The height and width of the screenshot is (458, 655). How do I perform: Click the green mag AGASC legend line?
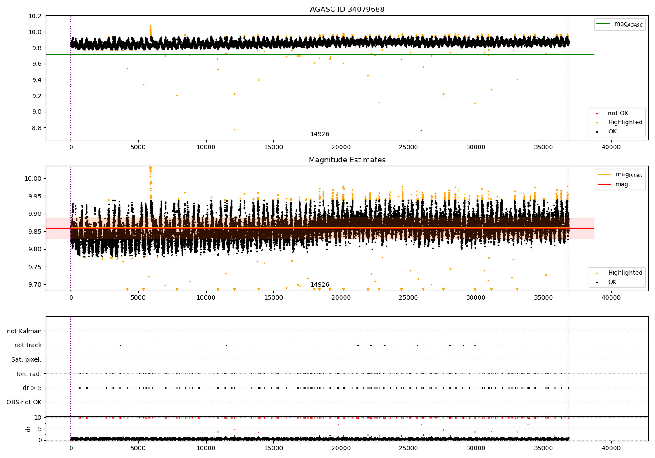(x=603, y=24)
